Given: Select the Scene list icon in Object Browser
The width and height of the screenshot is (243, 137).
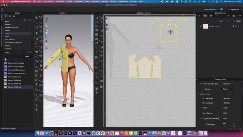Looking at the screenshot, I should [199, 16].
